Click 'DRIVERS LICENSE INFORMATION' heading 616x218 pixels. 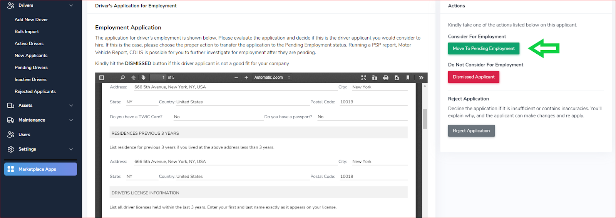coord(145,193)
